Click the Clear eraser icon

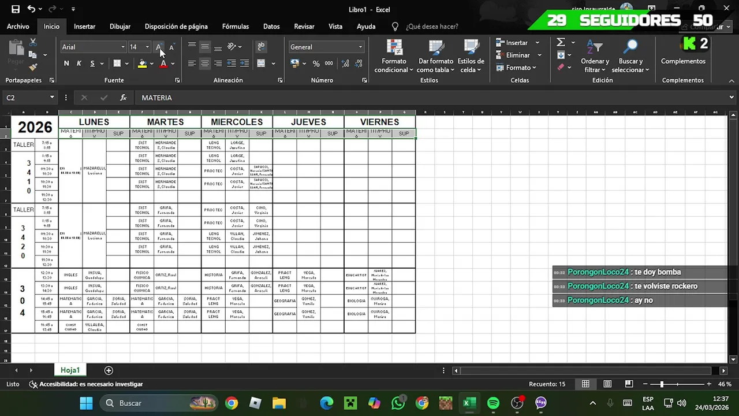[x=561, y=68]
